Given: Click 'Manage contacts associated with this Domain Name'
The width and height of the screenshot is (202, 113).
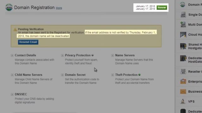Looking at the screenshot, I should pos(34,62).
